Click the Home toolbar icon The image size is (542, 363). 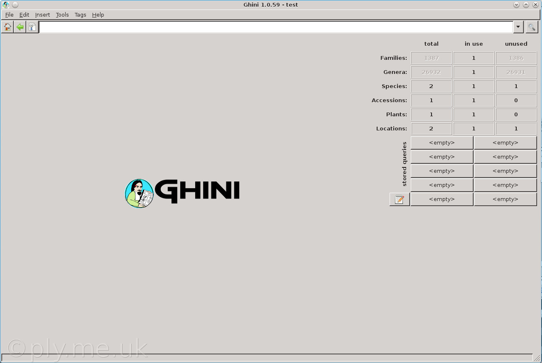coord(7,27)
